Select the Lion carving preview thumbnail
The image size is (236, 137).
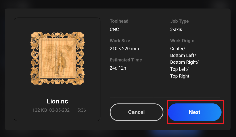57,58
